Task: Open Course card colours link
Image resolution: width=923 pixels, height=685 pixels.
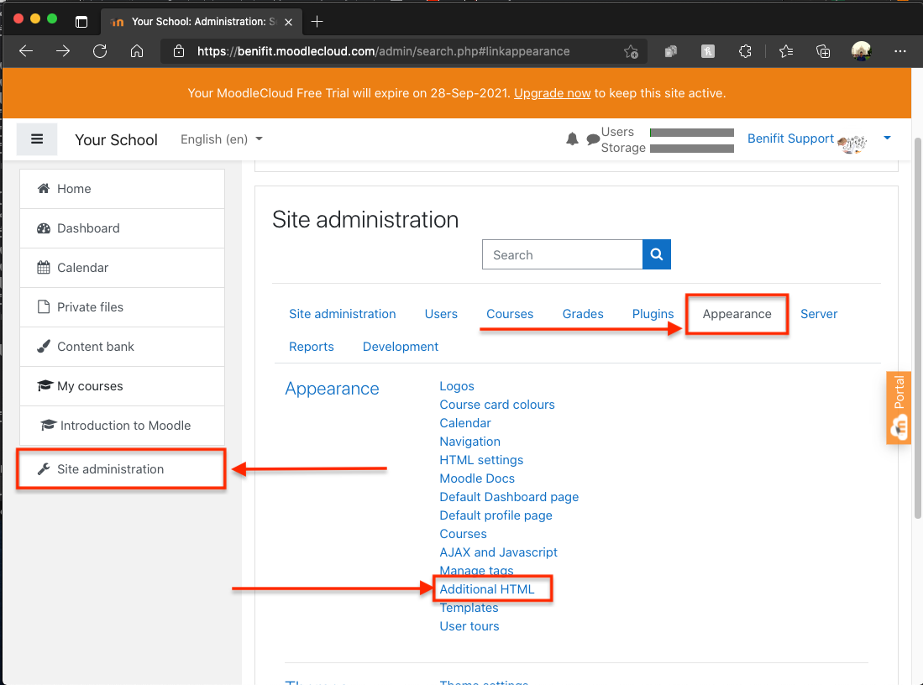Action: tap(497, 405)
